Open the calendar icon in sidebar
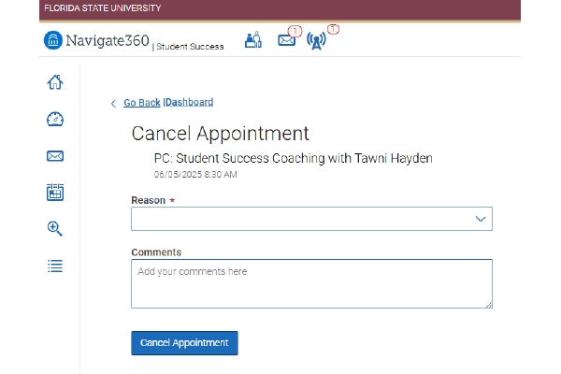The height and width of the screenshot is (374, 561). click(x=55, y=192)
